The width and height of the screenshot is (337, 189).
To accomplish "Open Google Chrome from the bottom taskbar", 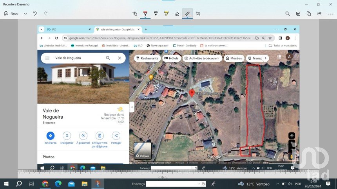I will point(45,184).
